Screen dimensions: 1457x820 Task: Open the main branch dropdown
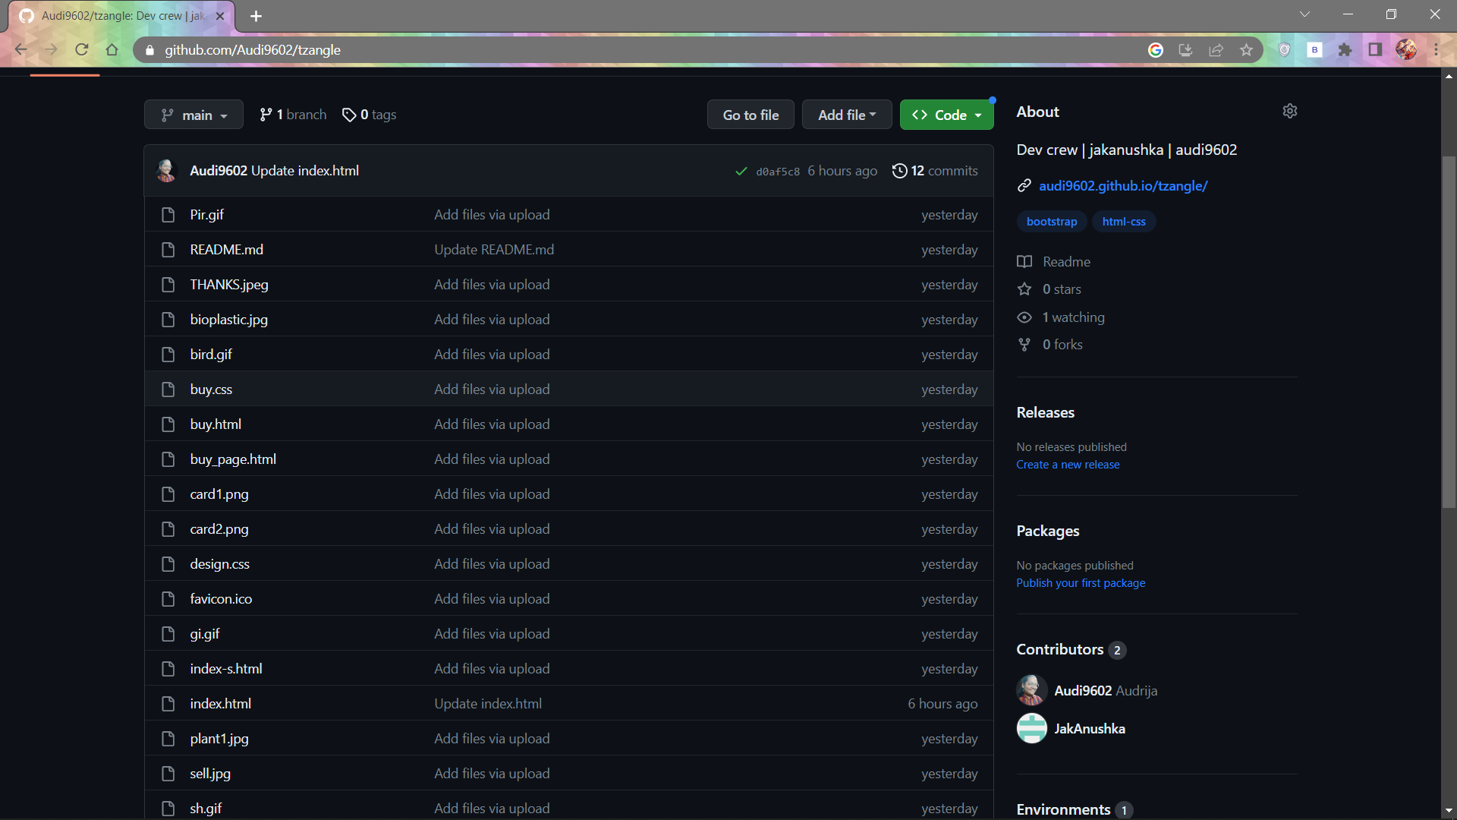point(194,115)
